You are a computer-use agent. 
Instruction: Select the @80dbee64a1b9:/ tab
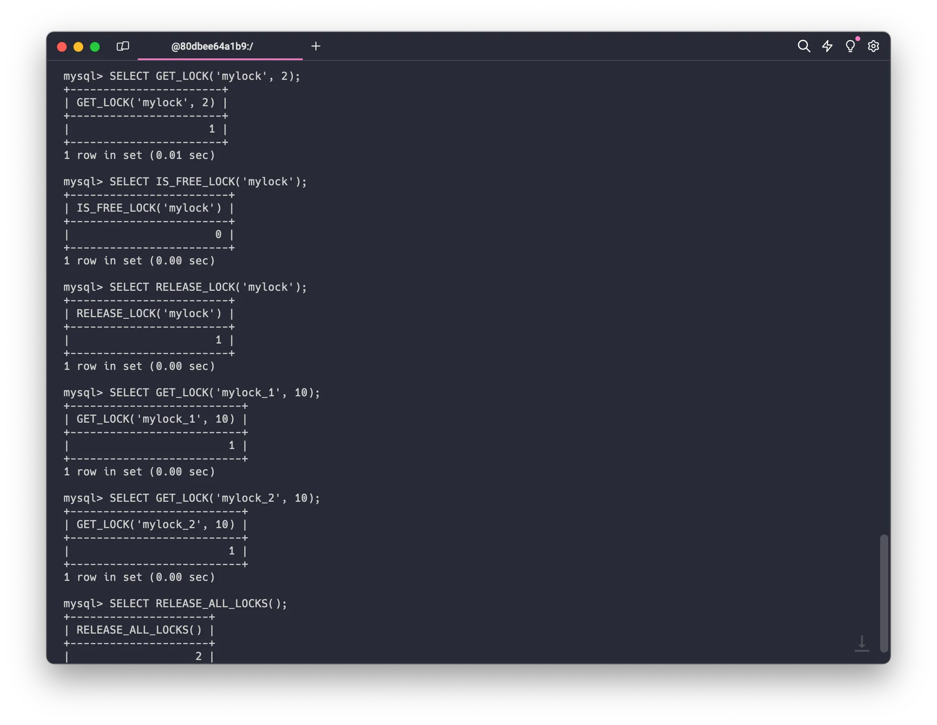(x=212, y=46)
